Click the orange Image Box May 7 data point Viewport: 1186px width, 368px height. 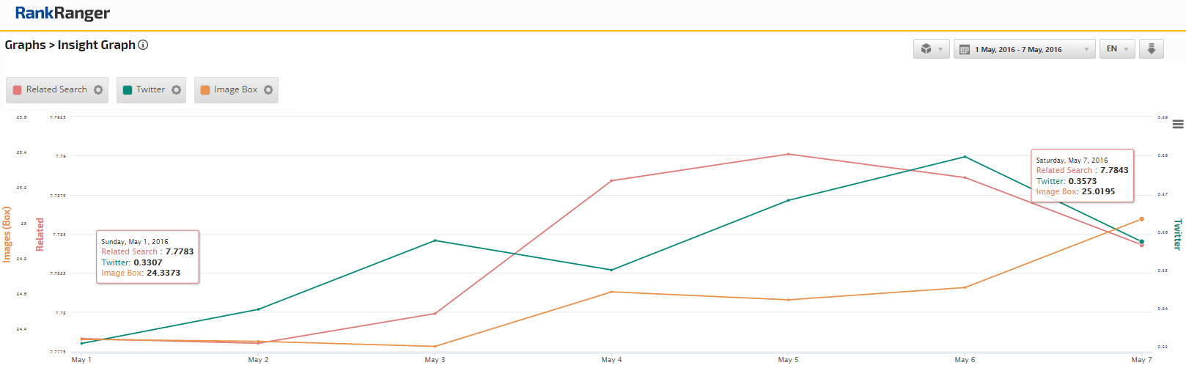1141,219
